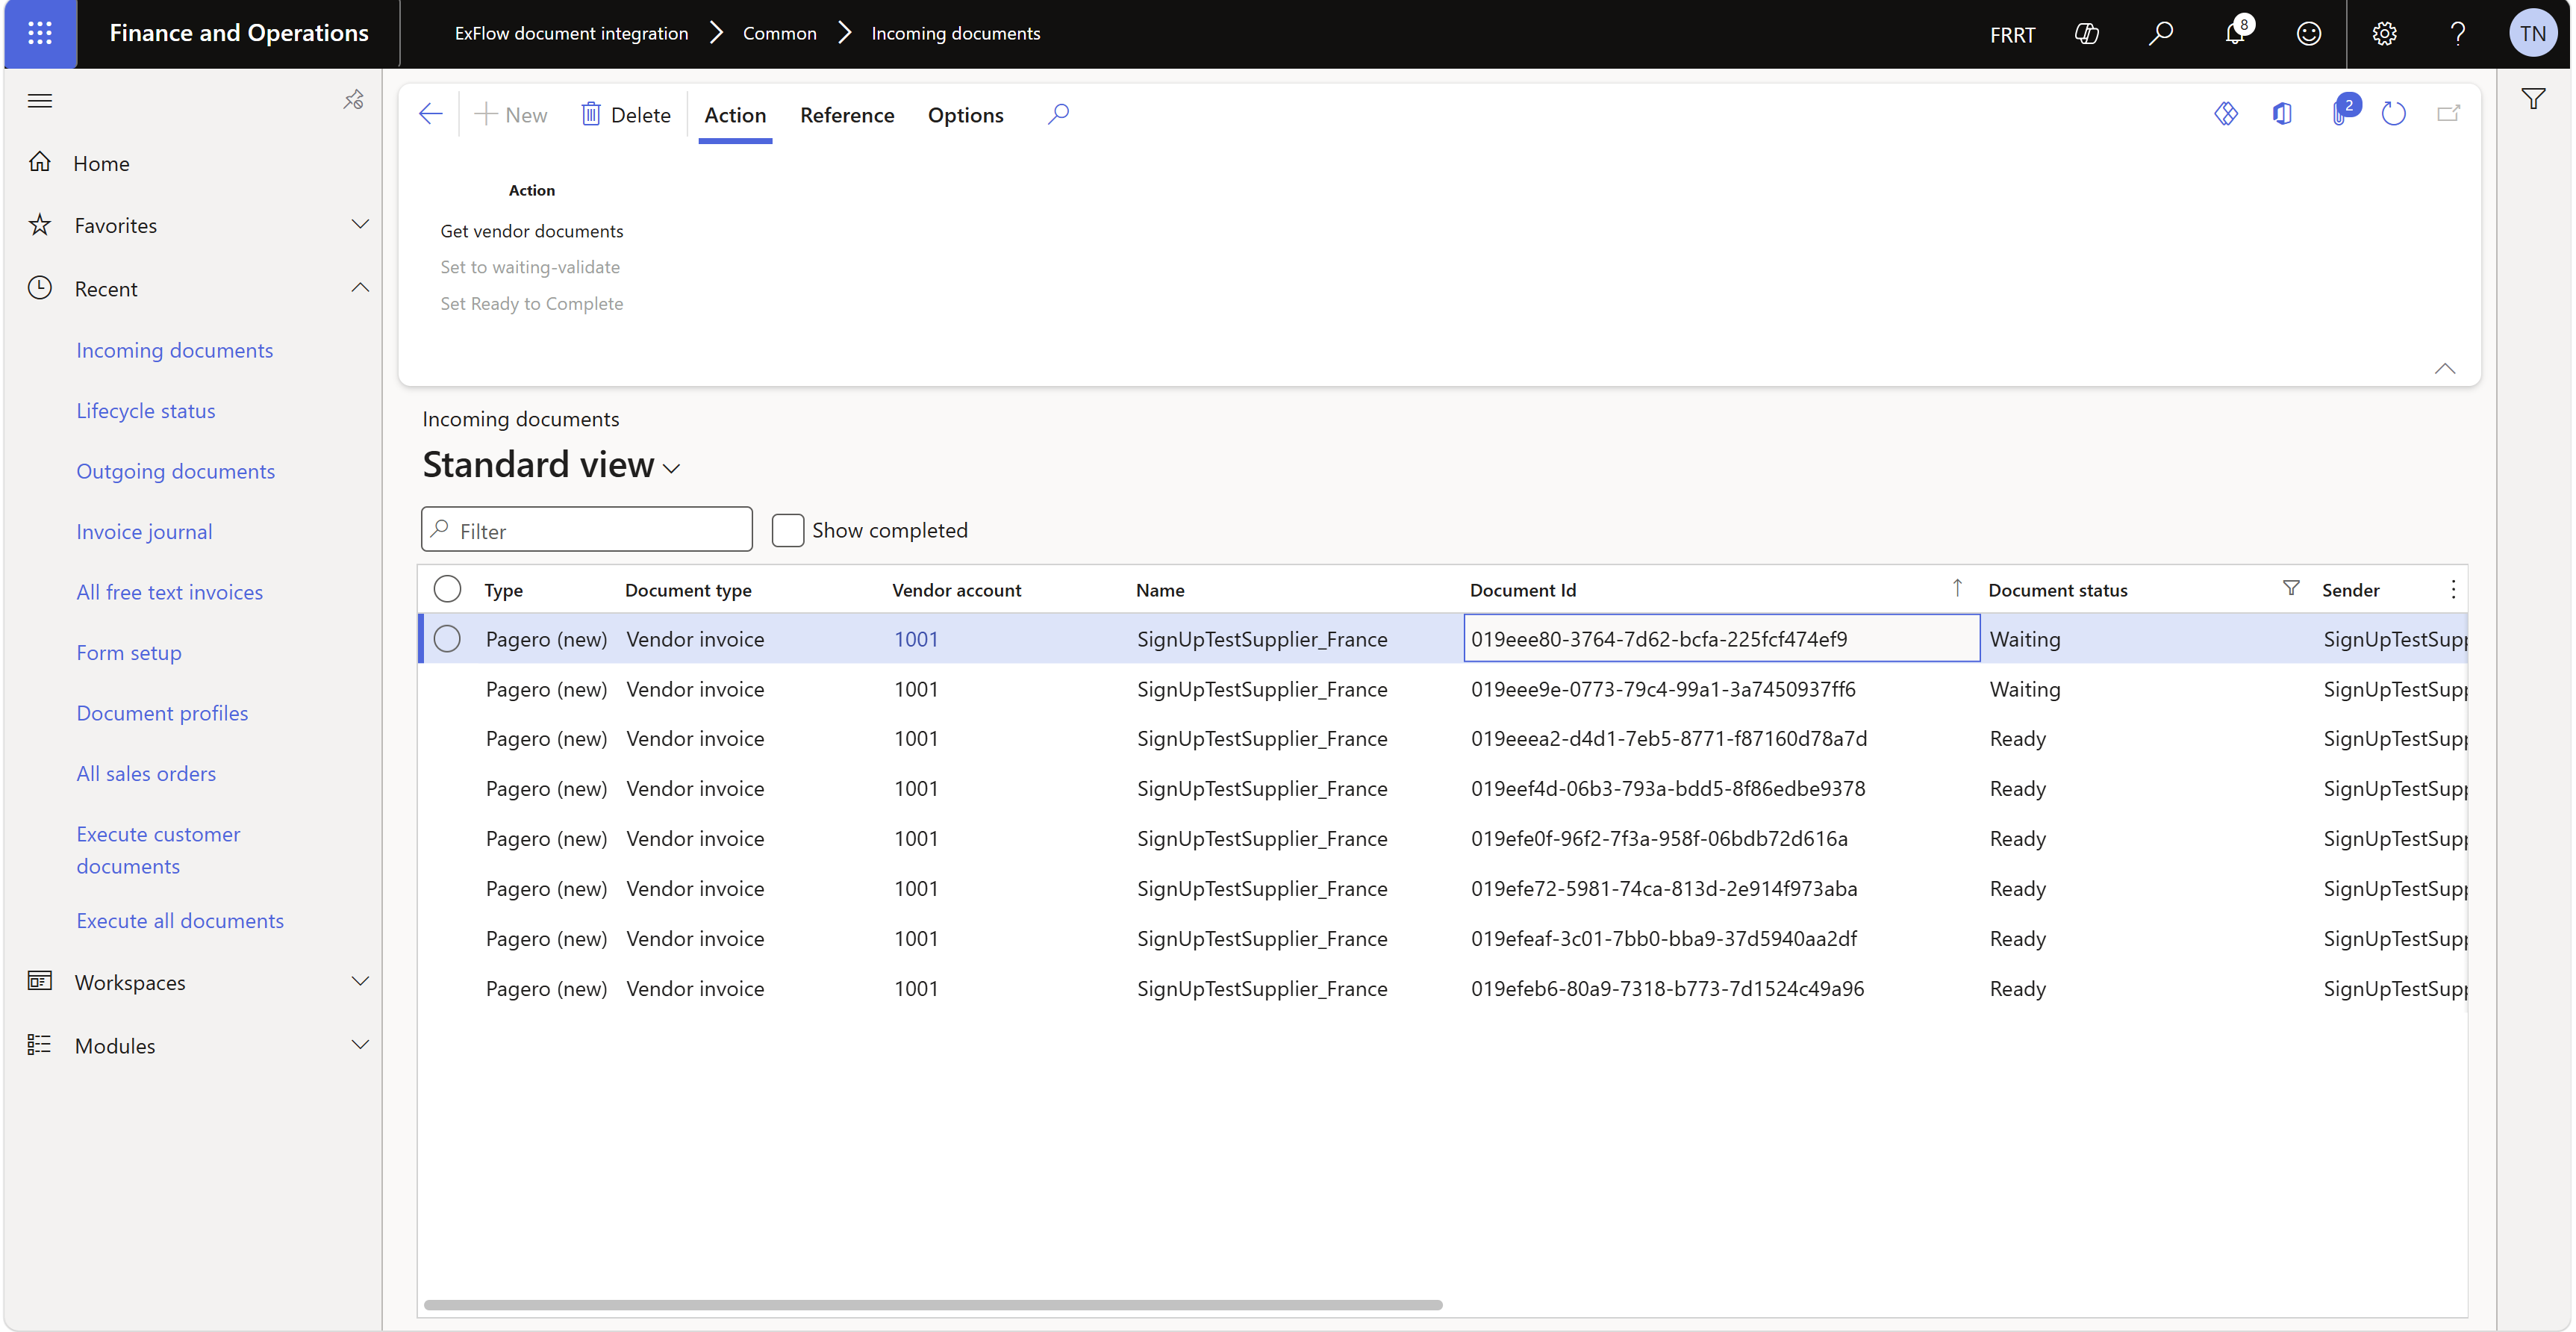Open the FRRT company picker
The height and width of the screenshot is (1332, 2576).
pos(2012,35)
